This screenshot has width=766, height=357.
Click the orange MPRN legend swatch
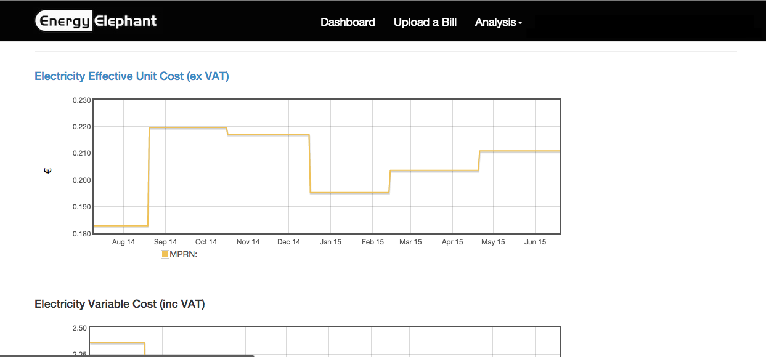[x=165, y=254]
